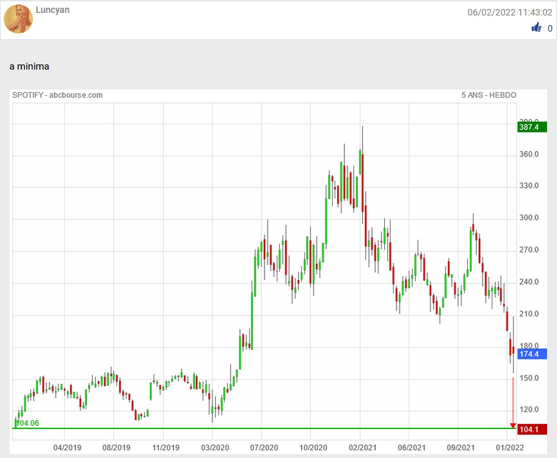Click the 240.0 price axis label

529,281
